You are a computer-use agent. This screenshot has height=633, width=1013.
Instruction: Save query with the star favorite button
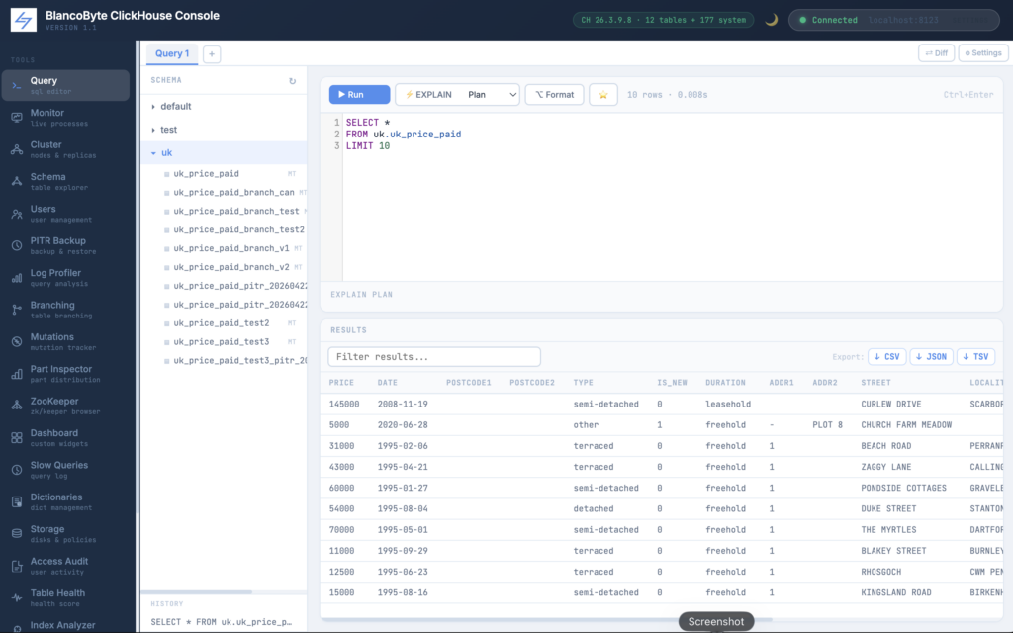(x=602, y=94)
